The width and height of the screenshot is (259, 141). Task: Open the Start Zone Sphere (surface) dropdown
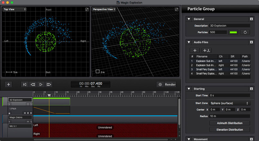(230, 103)
